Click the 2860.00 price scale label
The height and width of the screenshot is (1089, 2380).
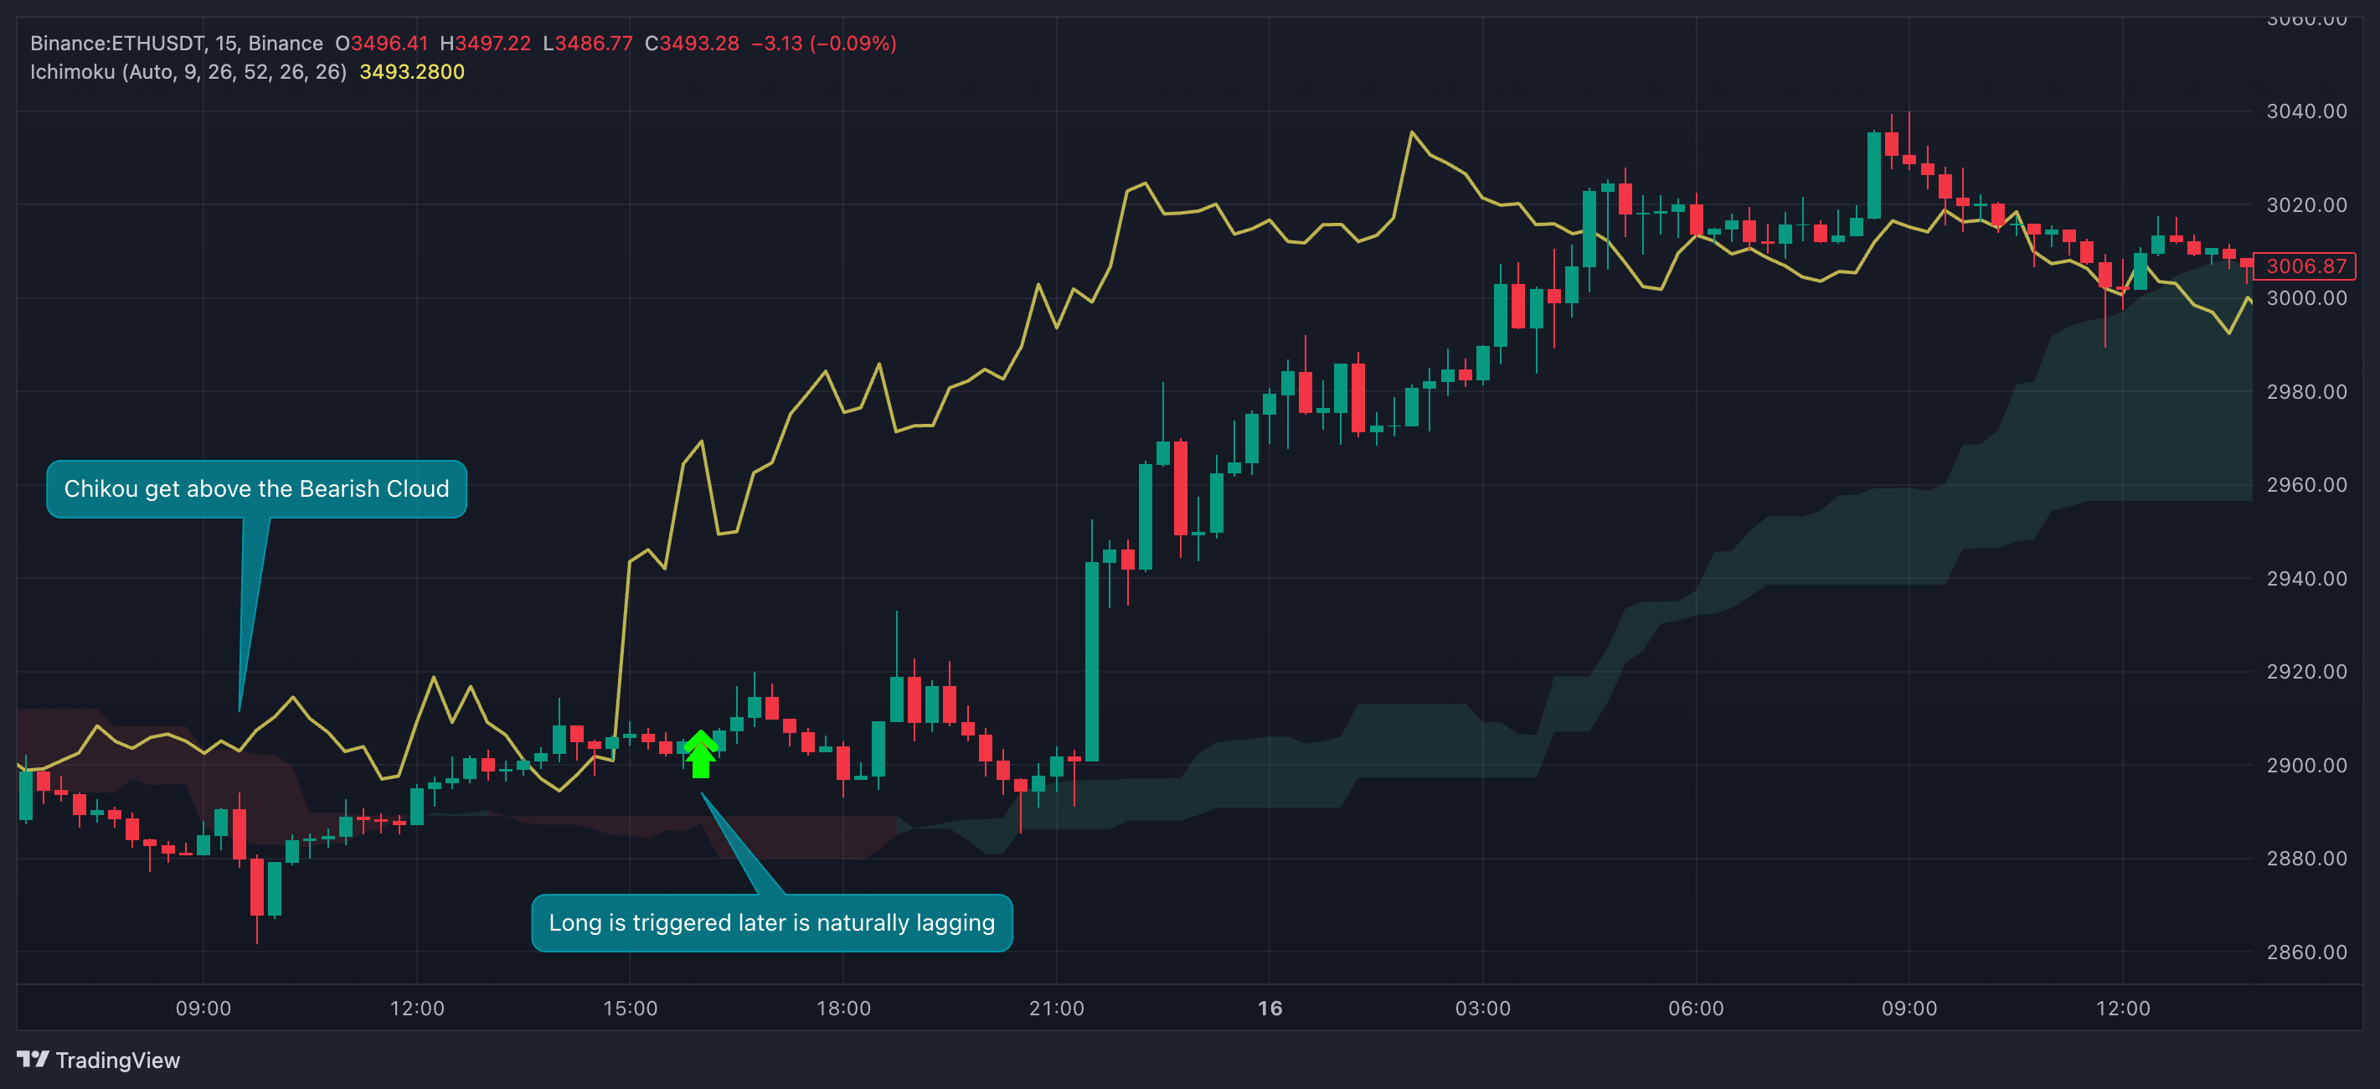pyautogui.click(x=2306, y=952)
